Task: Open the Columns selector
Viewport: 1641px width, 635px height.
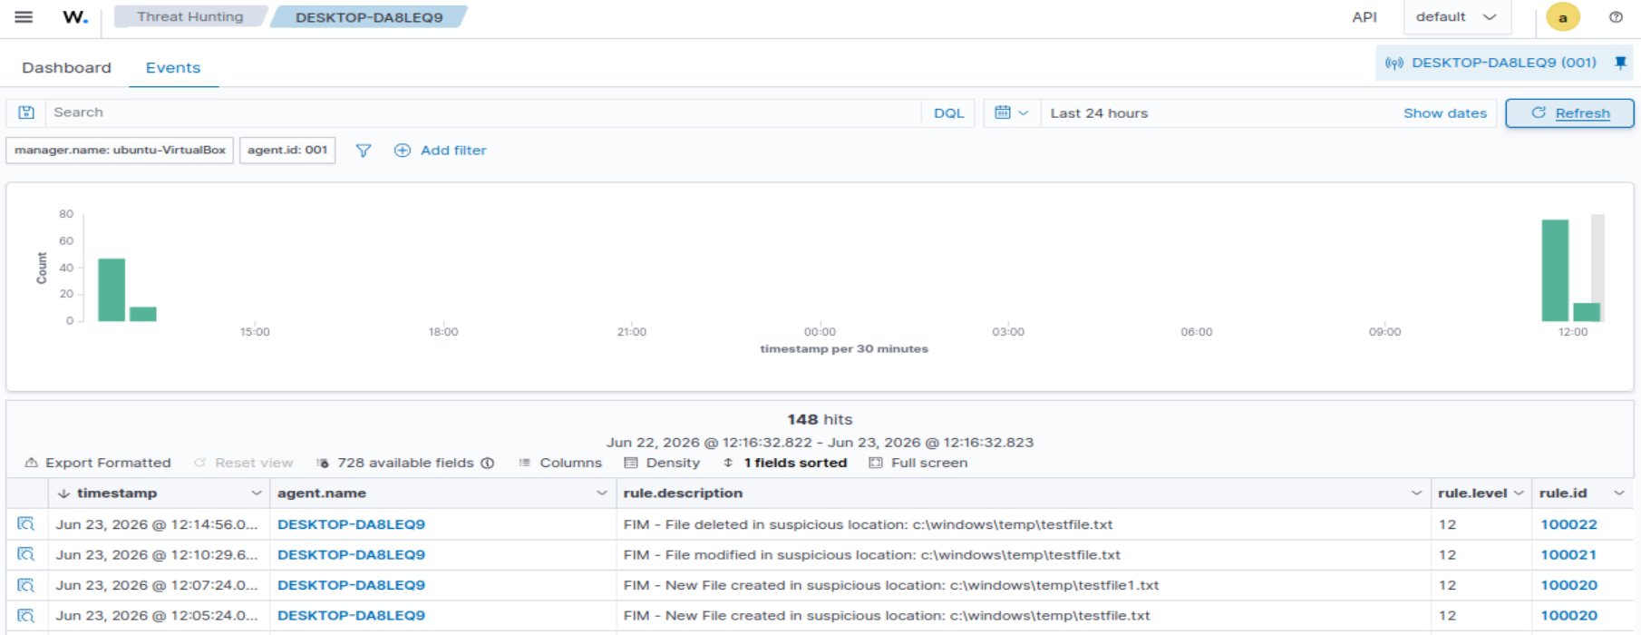Action: click(560, 463)
